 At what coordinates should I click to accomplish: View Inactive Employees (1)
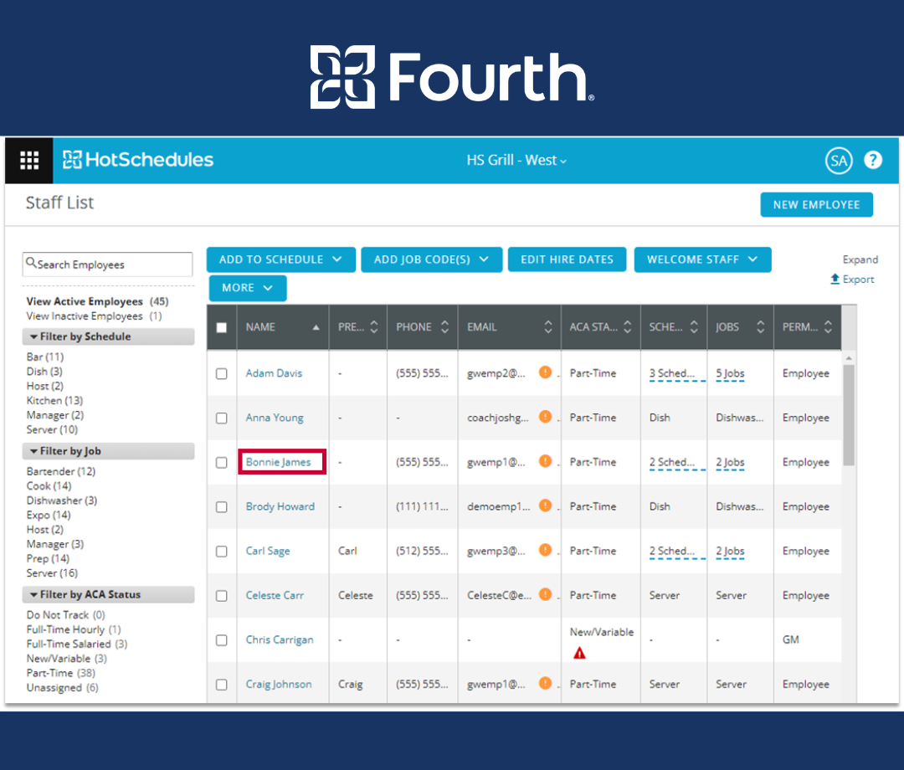94,316
